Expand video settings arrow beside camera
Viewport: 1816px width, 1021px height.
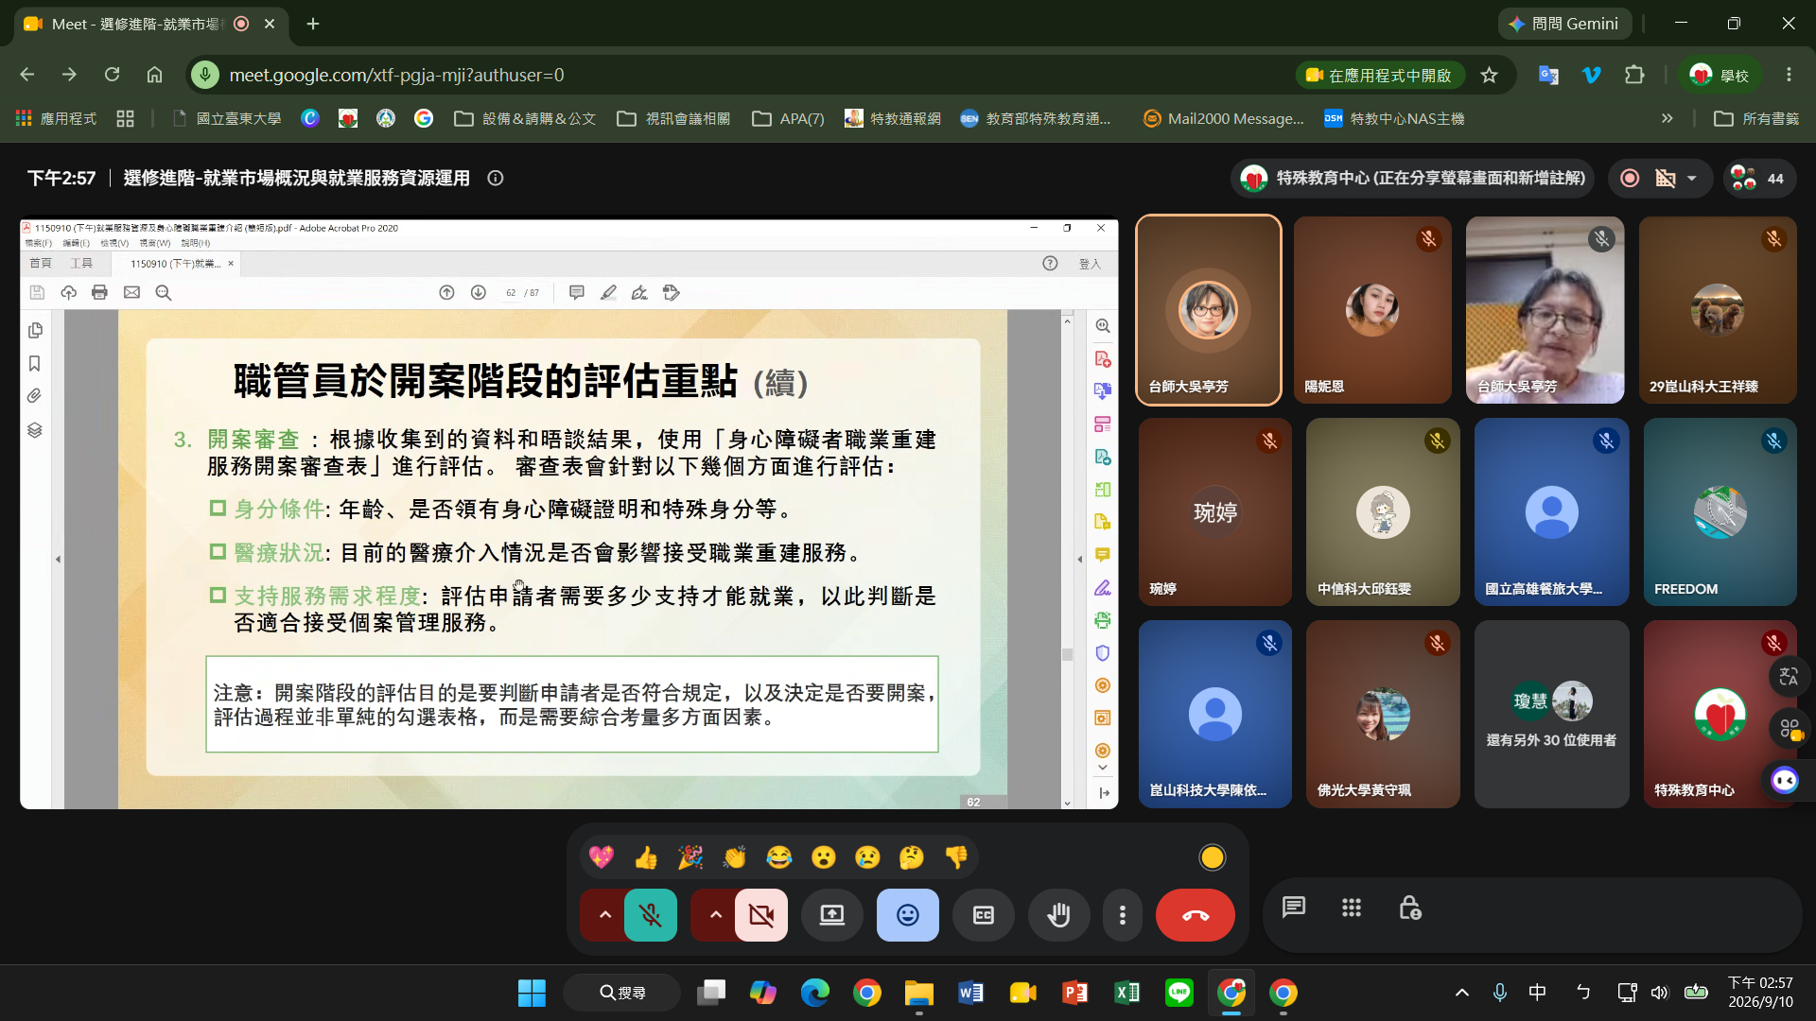[715, 915]
